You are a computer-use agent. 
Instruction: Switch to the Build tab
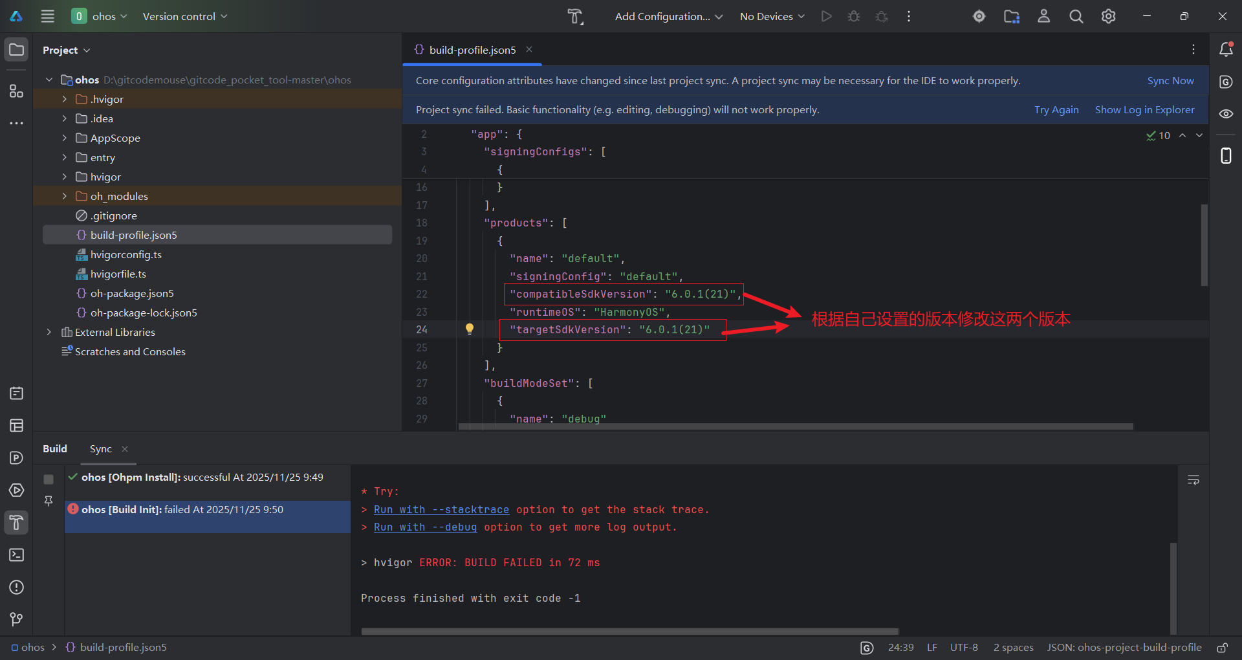55,448
